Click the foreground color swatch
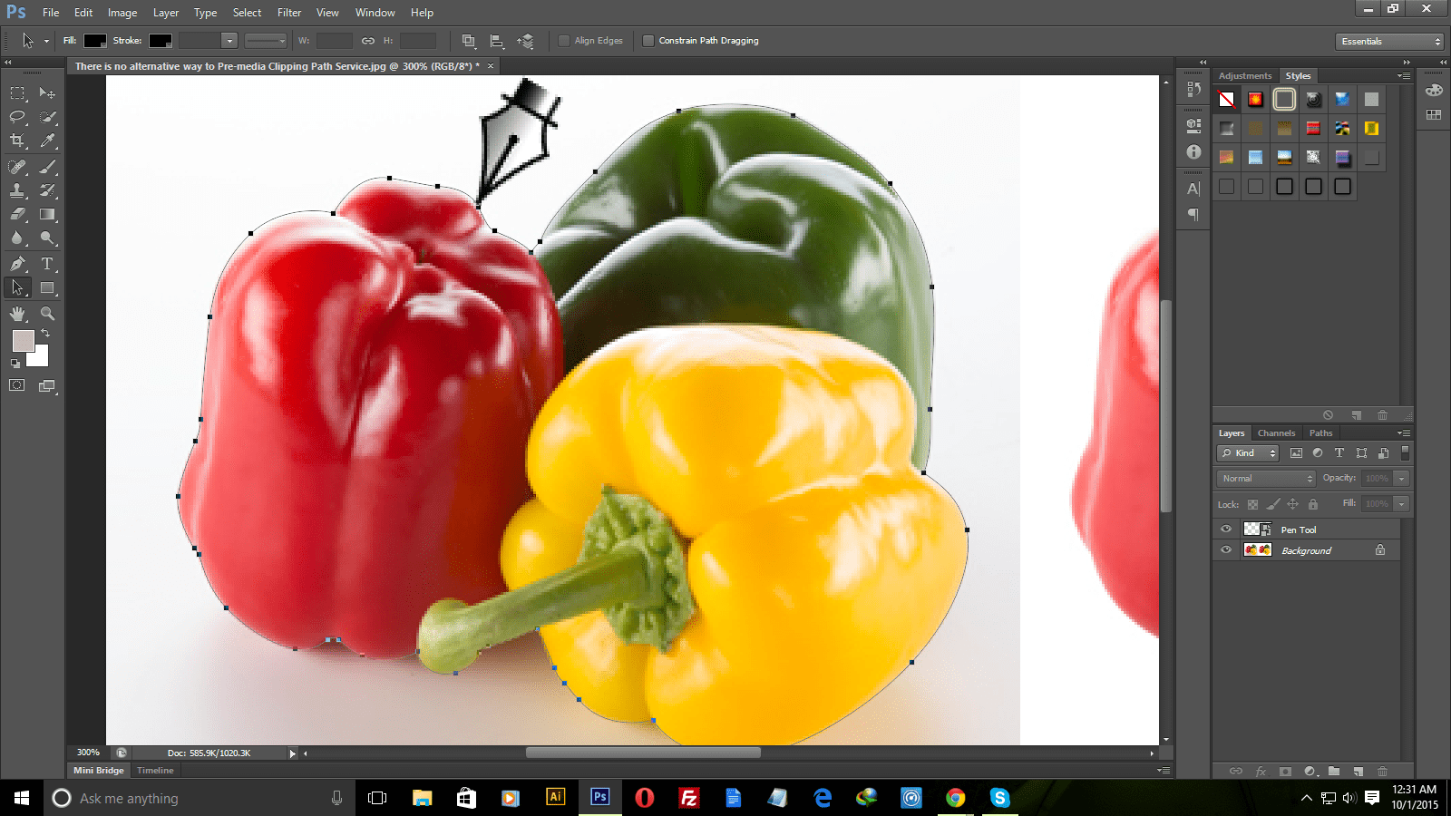Screen dimensions: 1451x816 [x=23, y=340]
